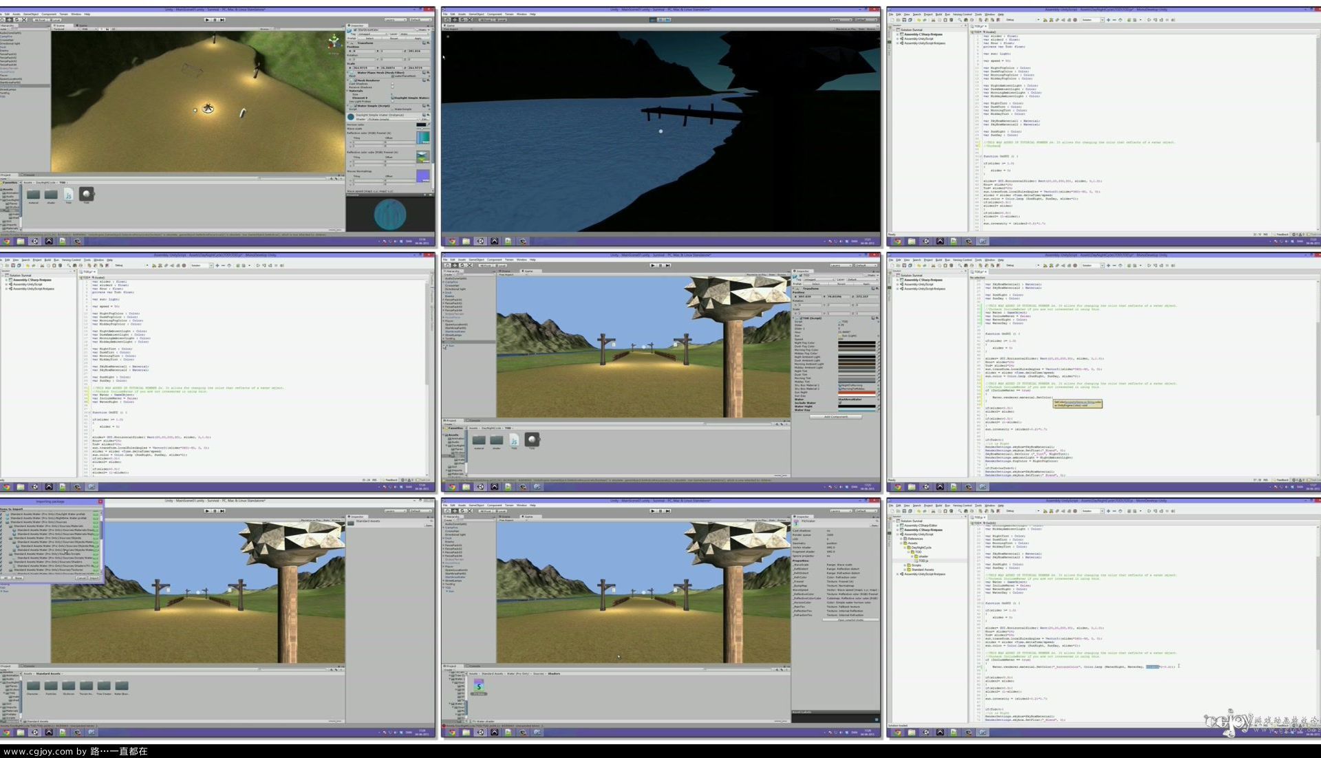Image resolution: width=1321 pixels, height=758 pixels.
Task: Close the Importing package dialog
Action: pos(100,501)
